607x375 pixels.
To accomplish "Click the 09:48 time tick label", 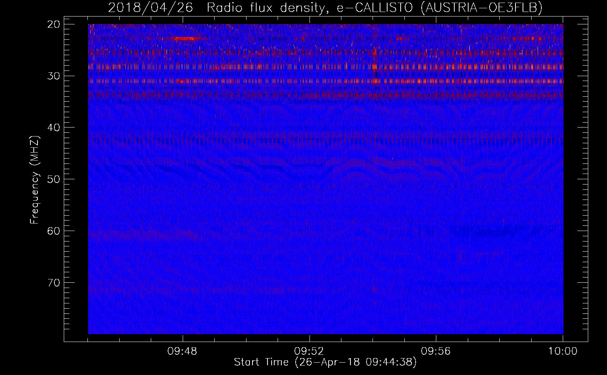I will click(x=183, y=351).
